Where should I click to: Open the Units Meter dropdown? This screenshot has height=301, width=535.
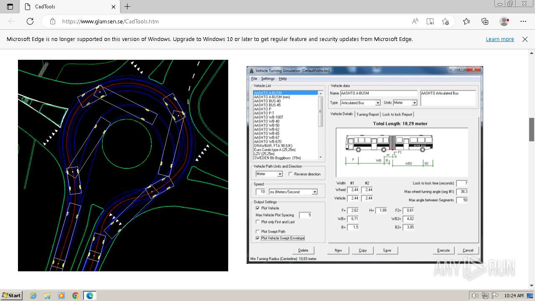[x=414, y=103]
